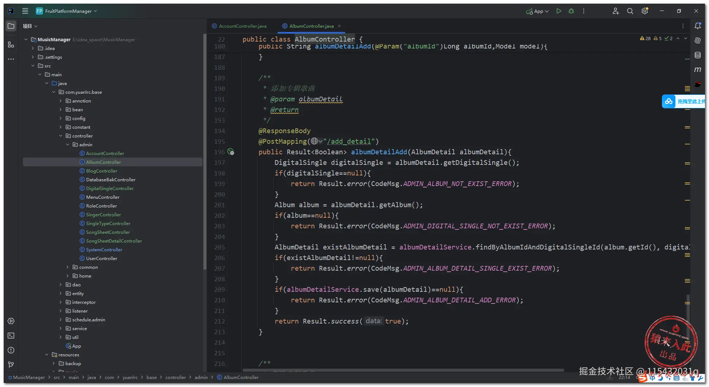Close the AlbumController.java tab

339,26
